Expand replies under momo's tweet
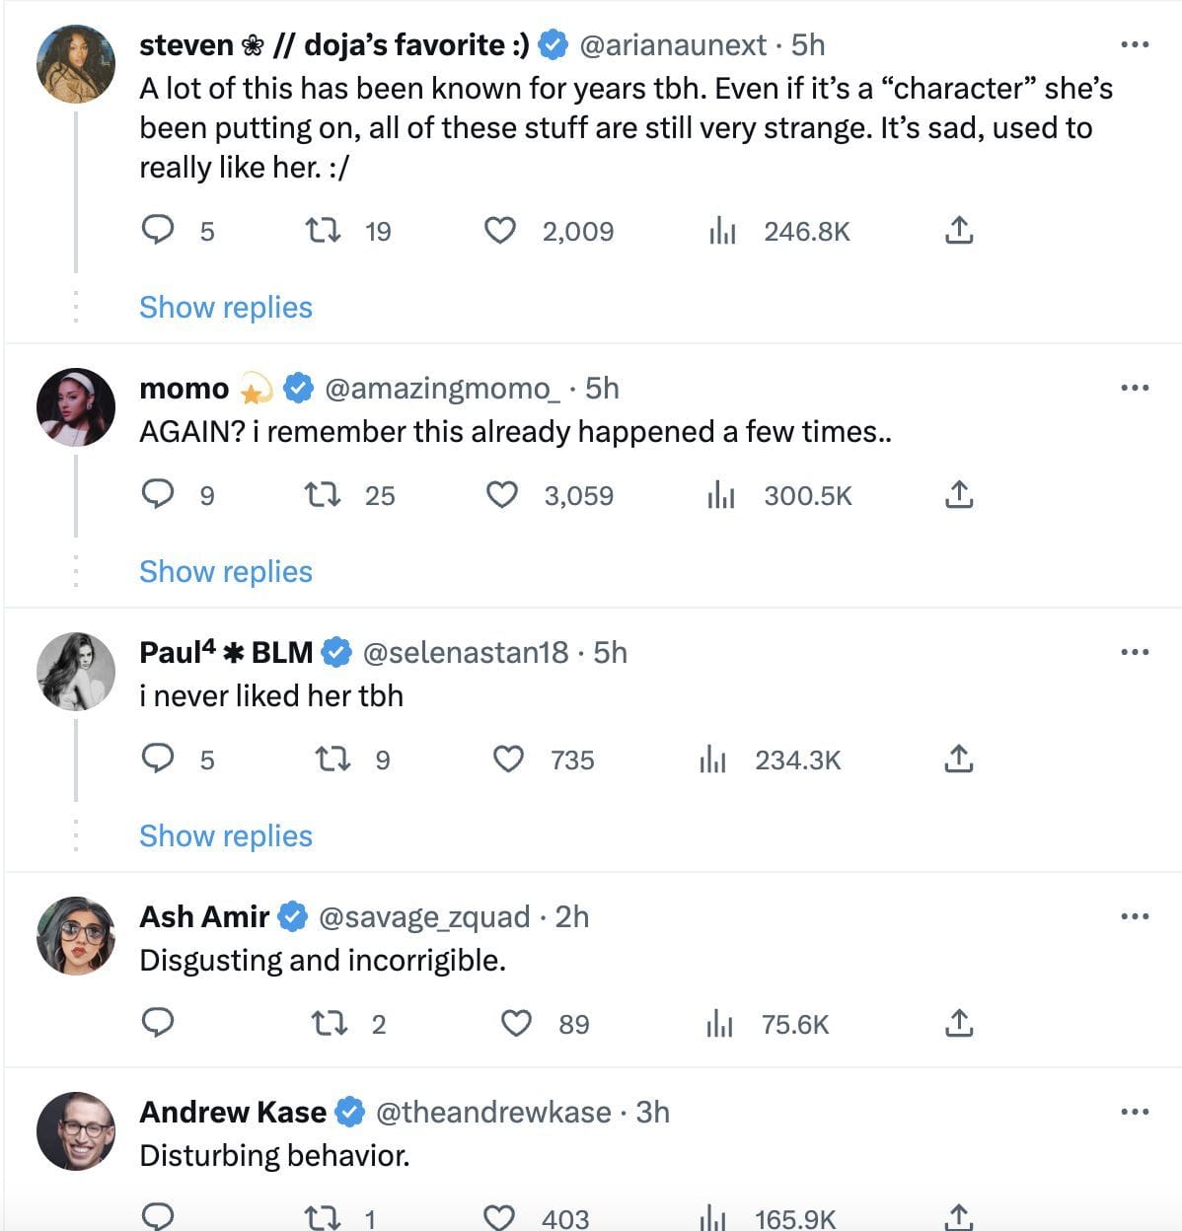 (x=225, y=571)
